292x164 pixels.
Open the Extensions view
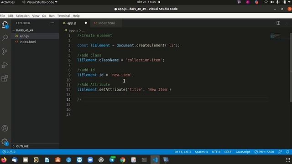(5, 78)
